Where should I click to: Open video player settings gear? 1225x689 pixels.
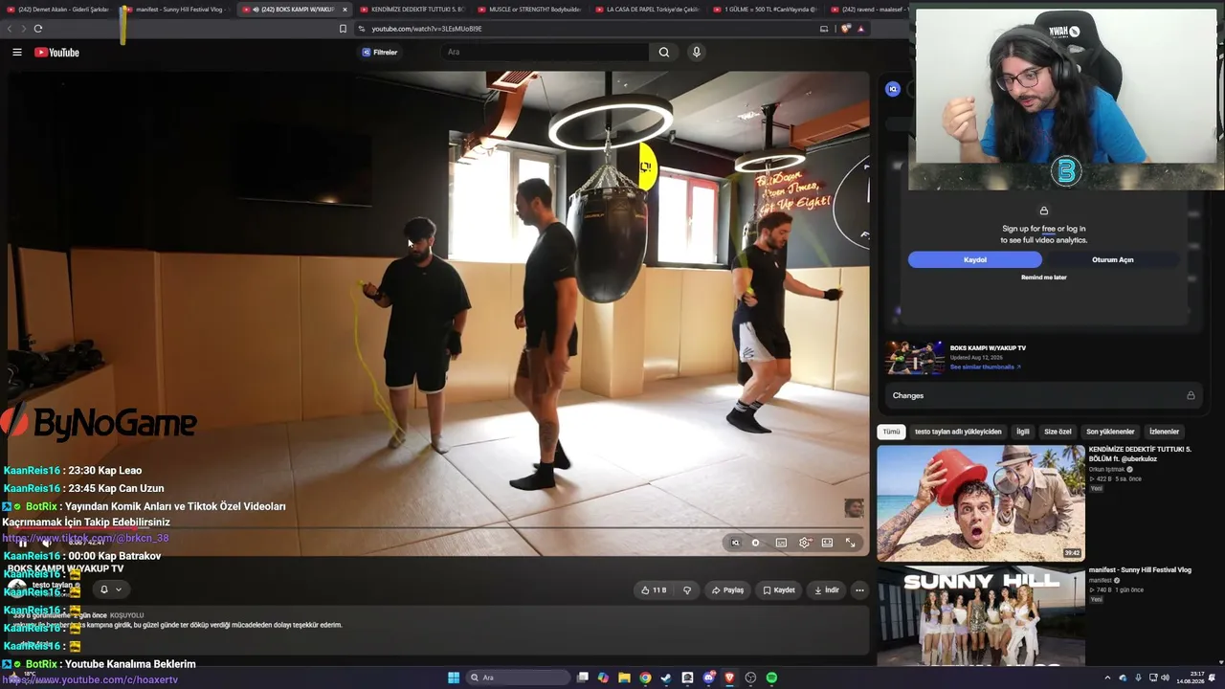[x=804, y=543]
